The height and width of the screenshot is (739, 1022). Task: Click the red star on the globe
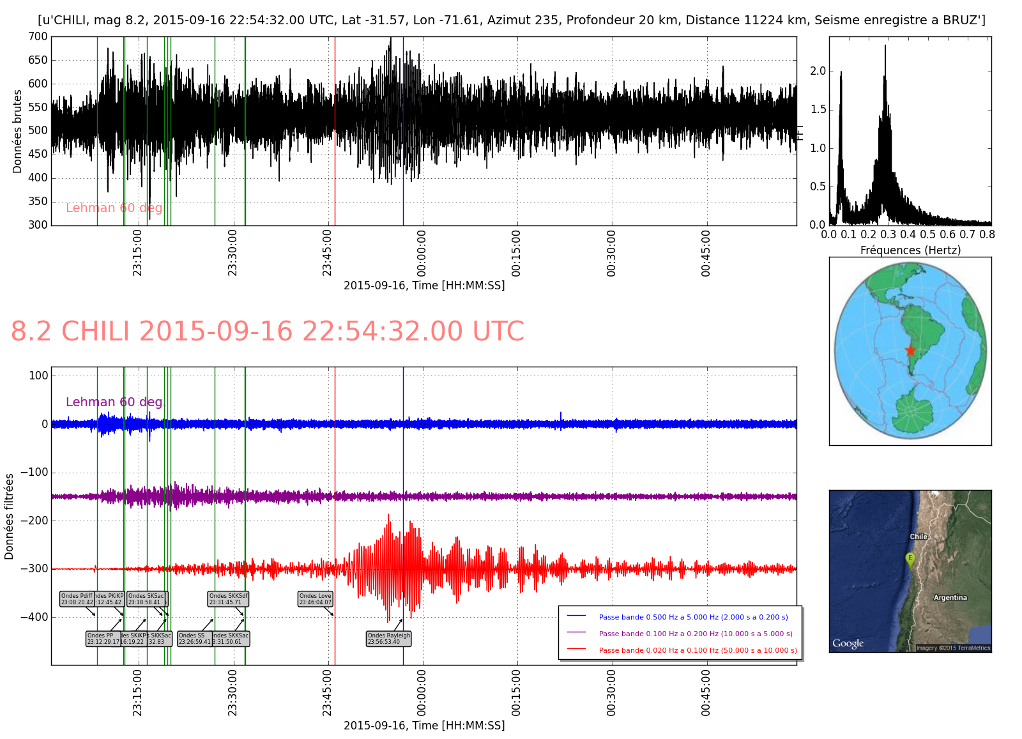[910, 351]
